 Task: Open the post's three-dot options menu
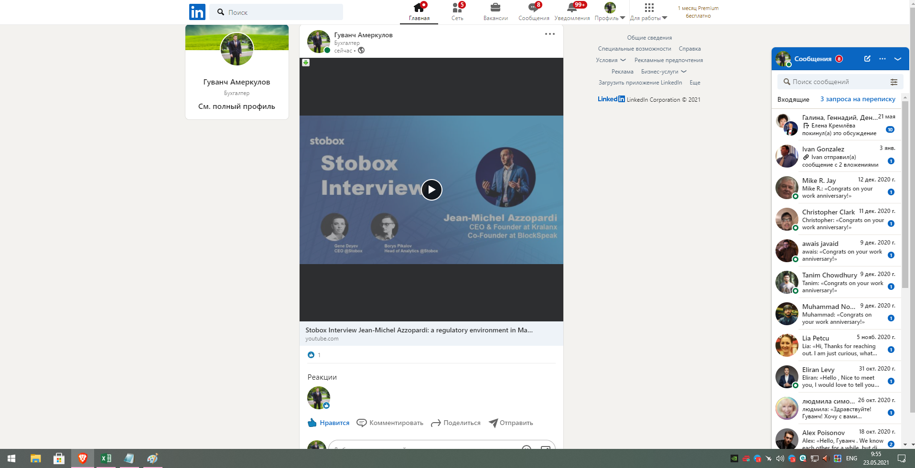point(550,34)
